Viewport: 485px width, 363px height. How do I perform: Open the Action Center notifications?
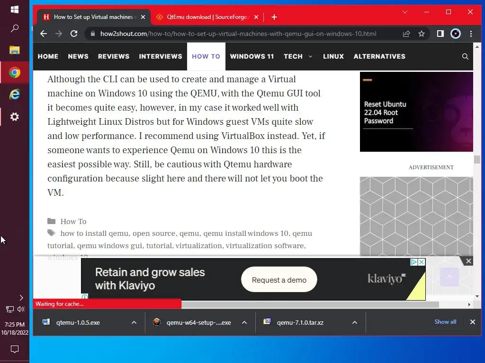pos(15,349)
